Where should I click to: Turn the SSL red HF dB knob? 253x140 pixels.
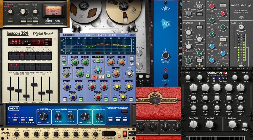(212, 6)
